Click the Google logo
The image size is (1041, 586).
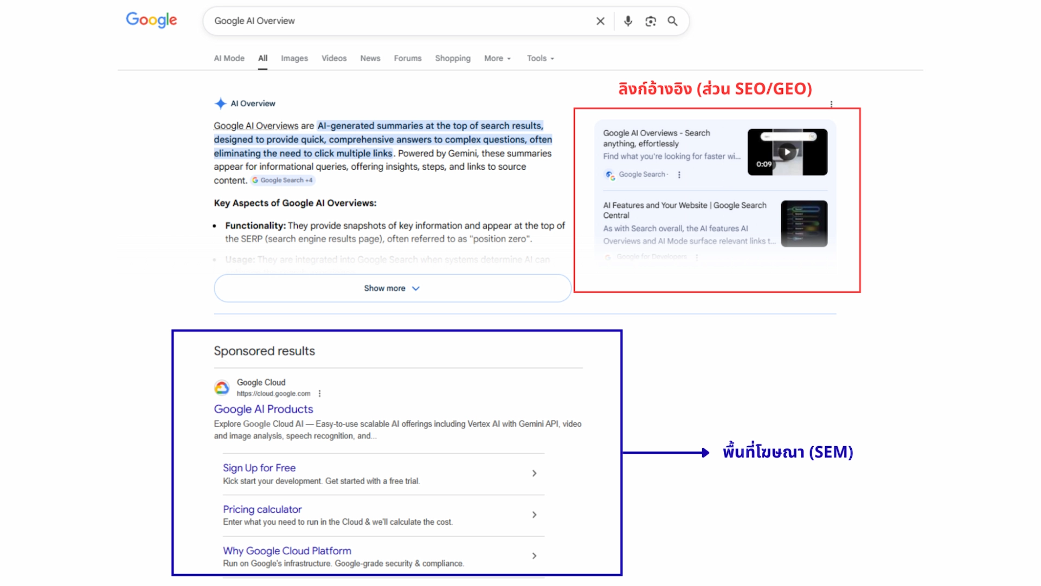point(151,20)
